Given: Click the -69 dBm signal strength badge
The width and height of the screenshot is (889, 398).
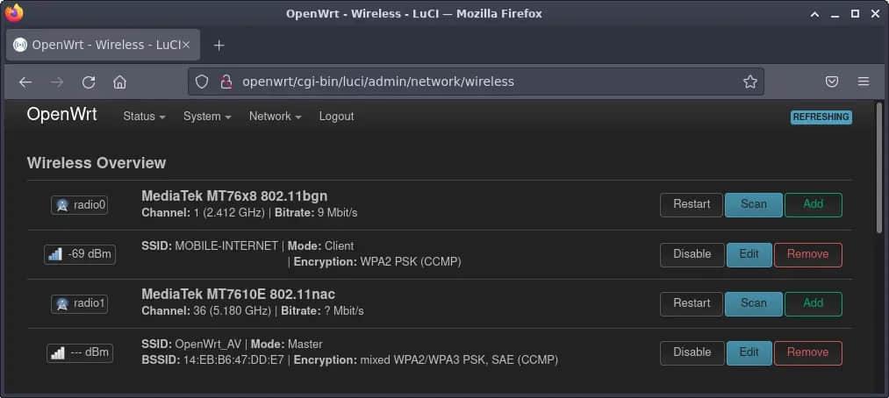Looking at the screenshot, I should [x=80, y=254].
